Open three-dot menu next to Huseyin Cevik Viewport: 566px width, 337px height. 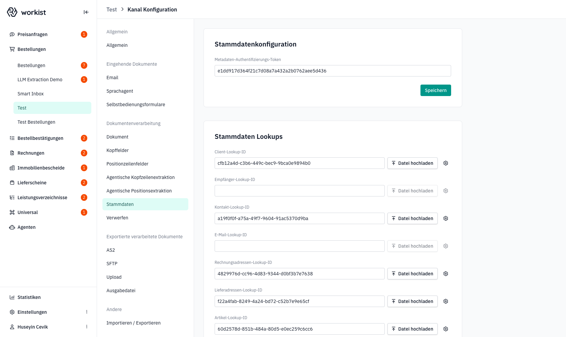(x=87, y=327)
